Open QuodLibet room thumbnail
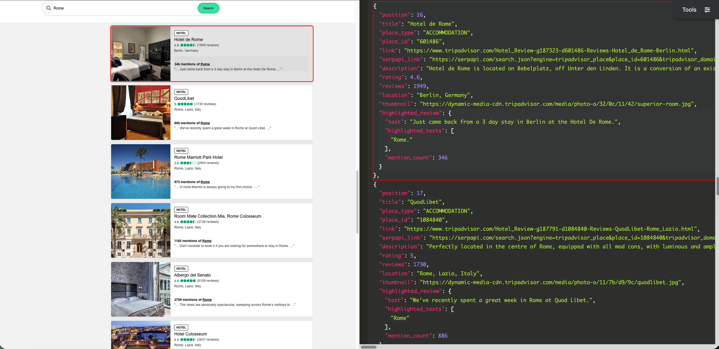The image size is (719, 349). coord(141,113)
